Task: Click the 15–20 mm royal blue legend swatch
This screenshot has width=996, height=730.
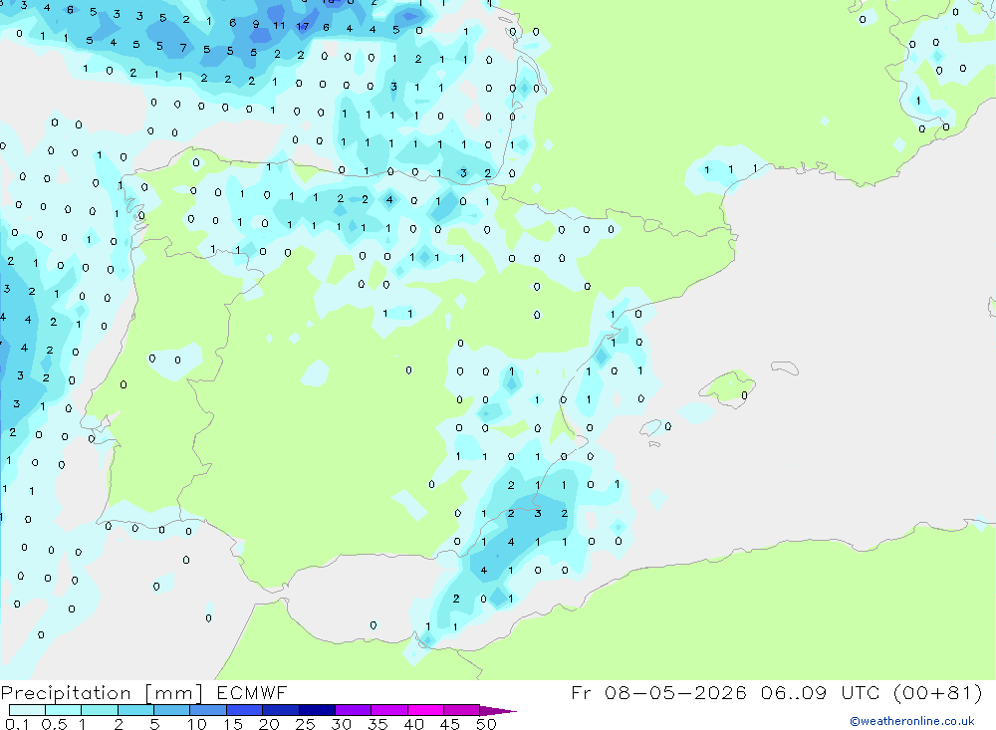Action: click(x=245, y=710)
